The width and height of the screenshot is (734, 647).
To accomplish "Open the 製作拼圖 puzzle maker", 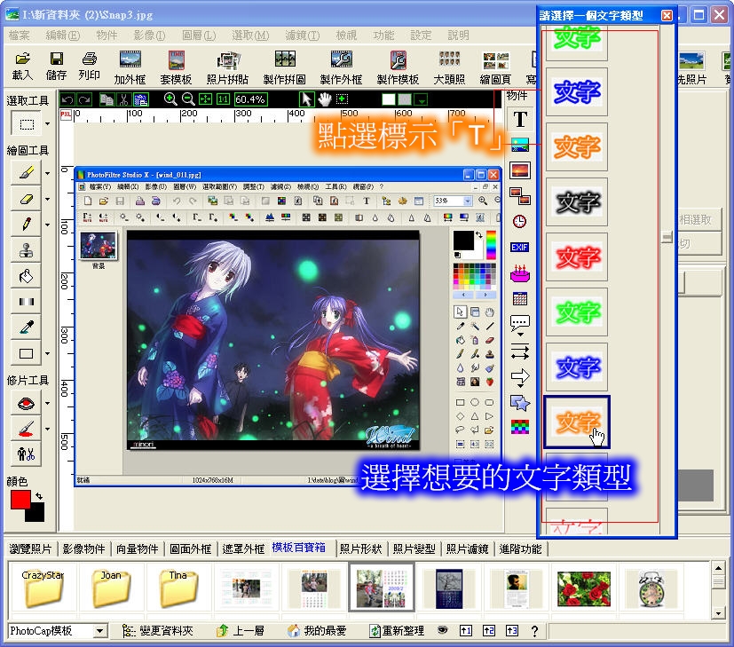I will point(285,67).
